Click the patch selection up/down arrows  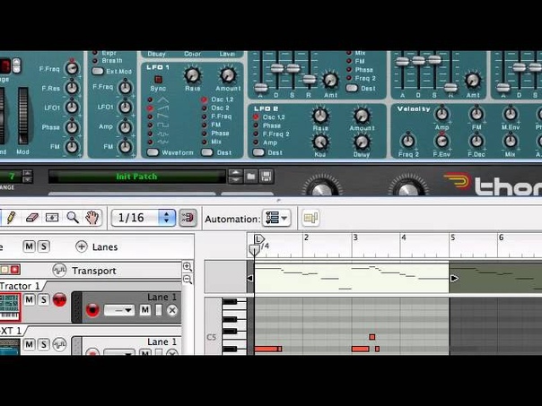coord(235,176)
